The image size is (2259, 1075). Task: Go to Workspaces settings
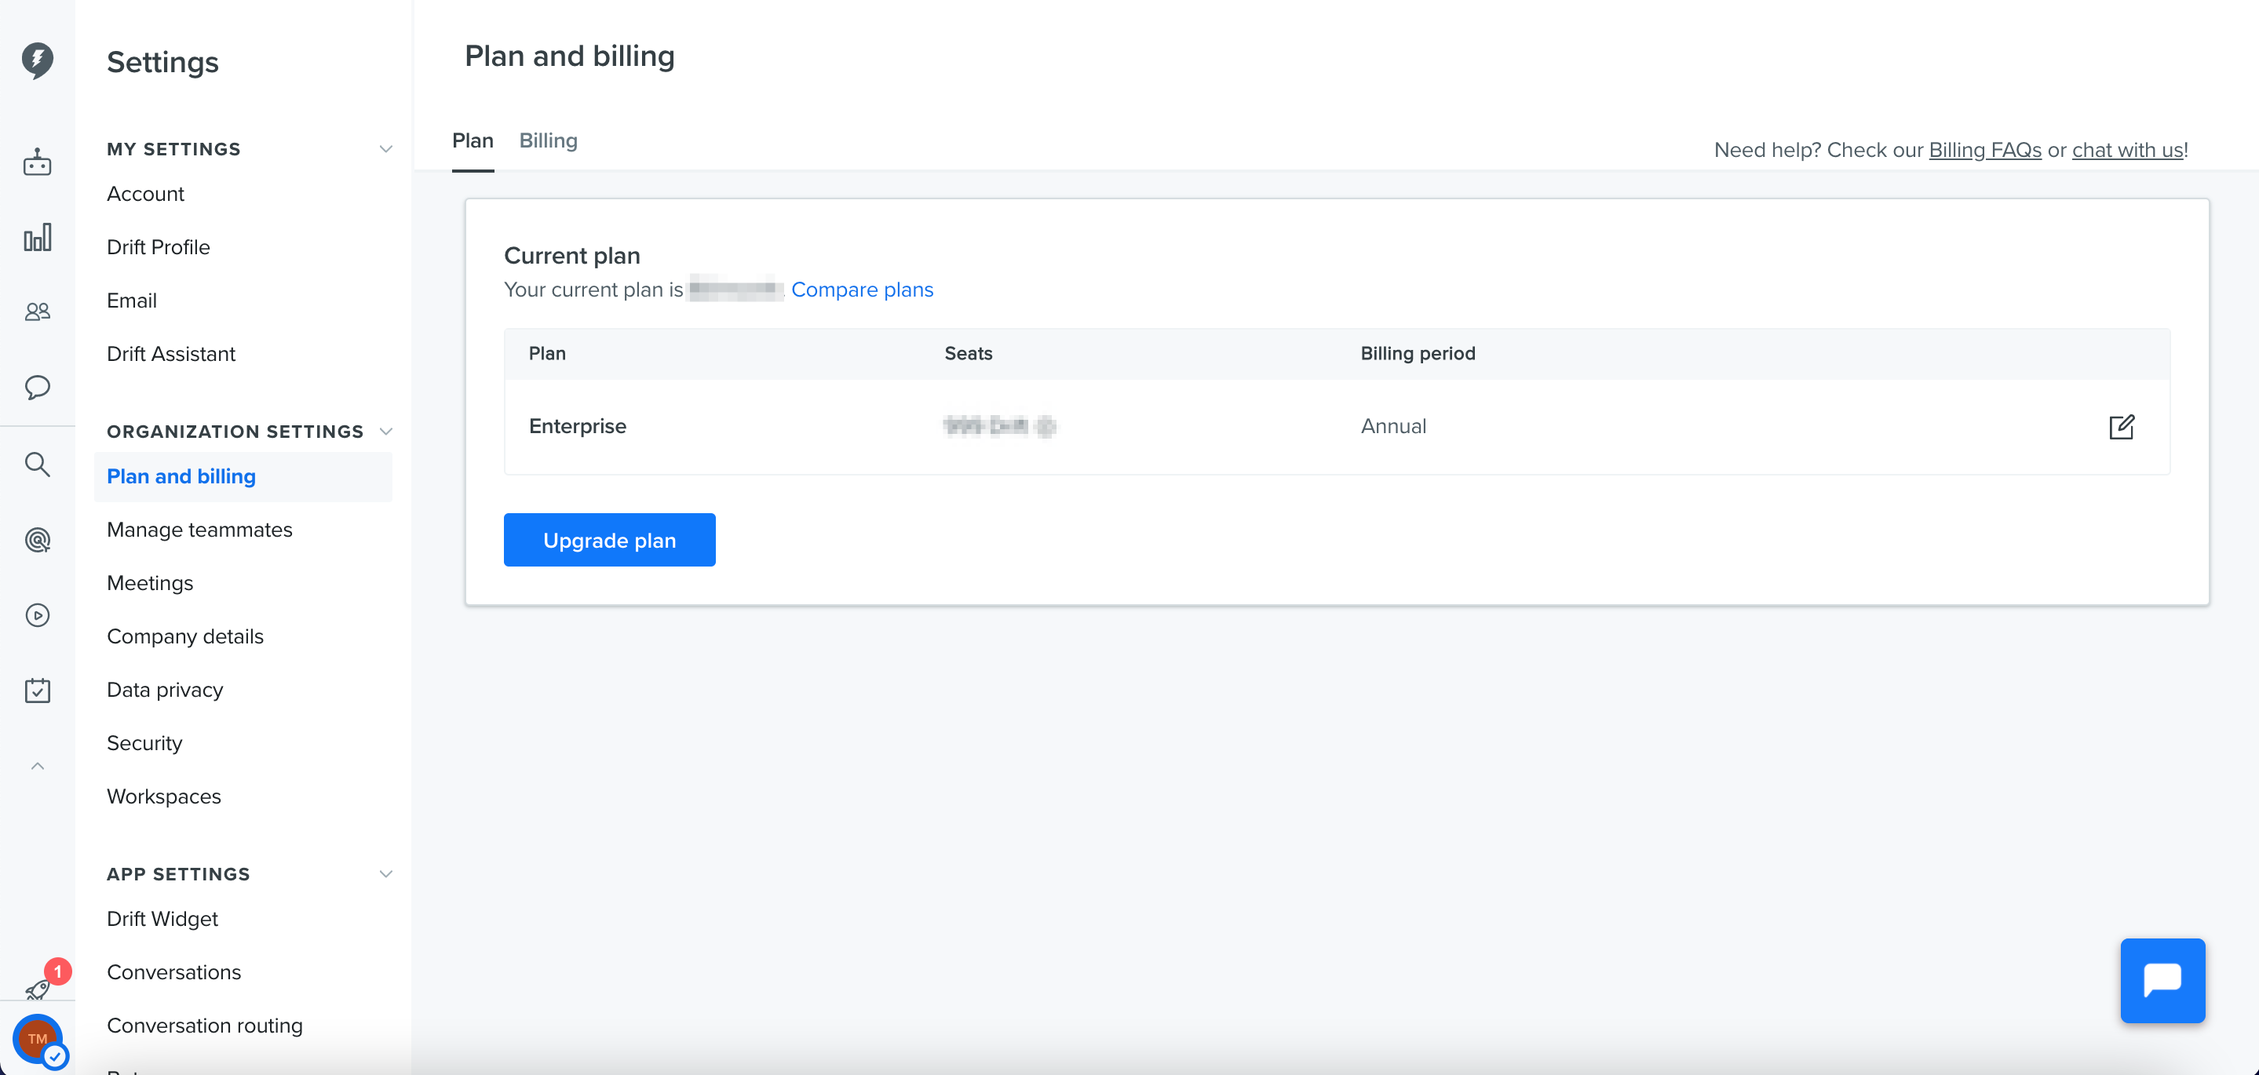coord(164,797)
